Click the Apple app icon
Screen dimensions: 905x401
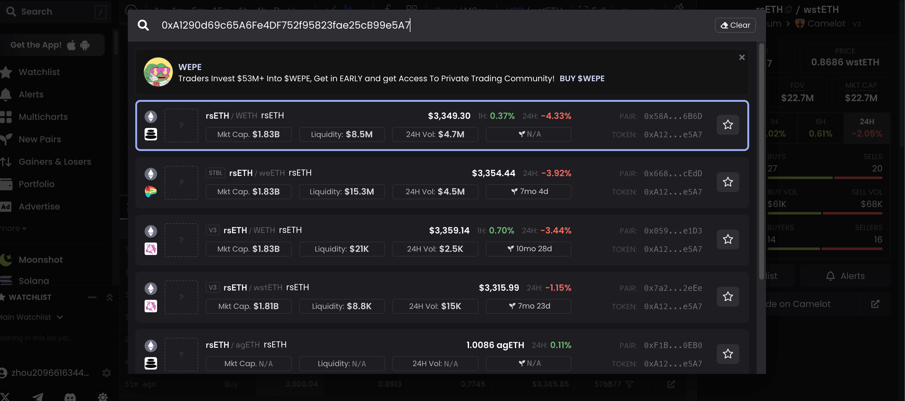tap(71, 45)
